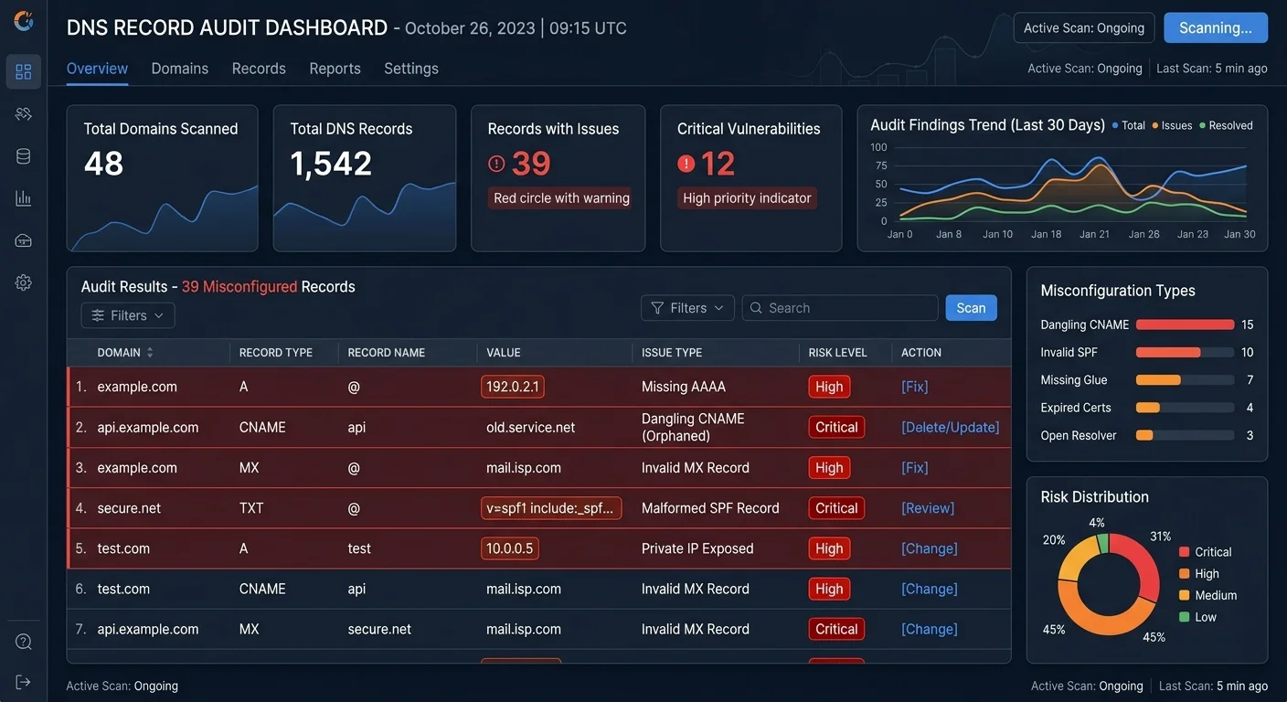Click the Dangling CNAME progress bar
Viewport: 1287px width, 702px height.
coord(1185,324)
